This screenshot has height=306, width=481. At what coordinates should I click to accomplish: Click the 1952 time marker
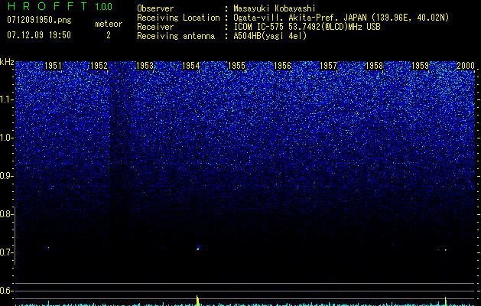tap(99, 66)
